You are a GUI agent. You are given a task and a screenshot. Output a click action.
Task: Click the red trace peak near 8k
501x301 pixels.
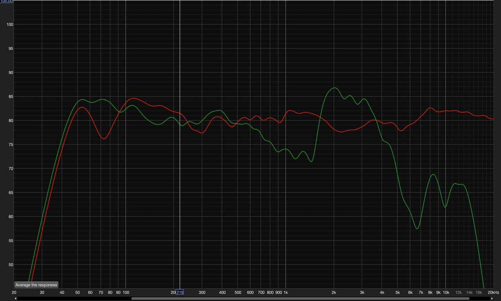click(x=430, y=108)
